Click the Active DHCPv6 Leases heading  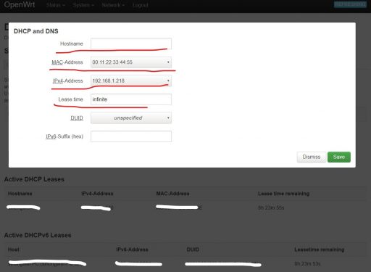coord(38,235)
